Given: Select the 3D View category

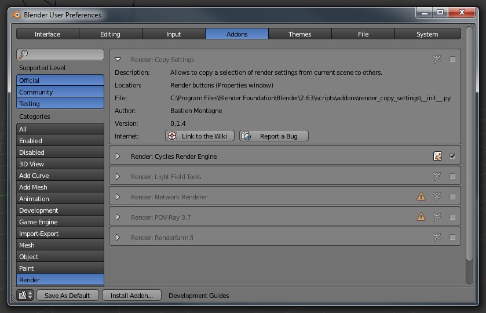Looking at the screenshot, I should coord(60,164).
